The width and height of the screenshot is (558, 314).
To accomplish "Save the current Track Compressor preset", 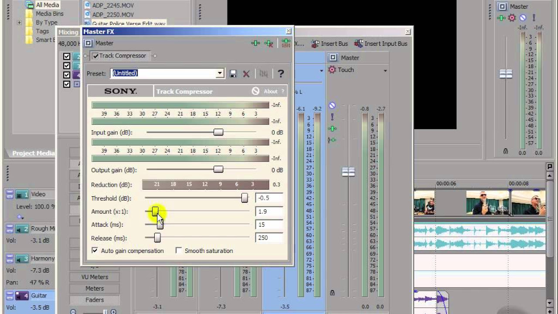I will pos(233,73).
